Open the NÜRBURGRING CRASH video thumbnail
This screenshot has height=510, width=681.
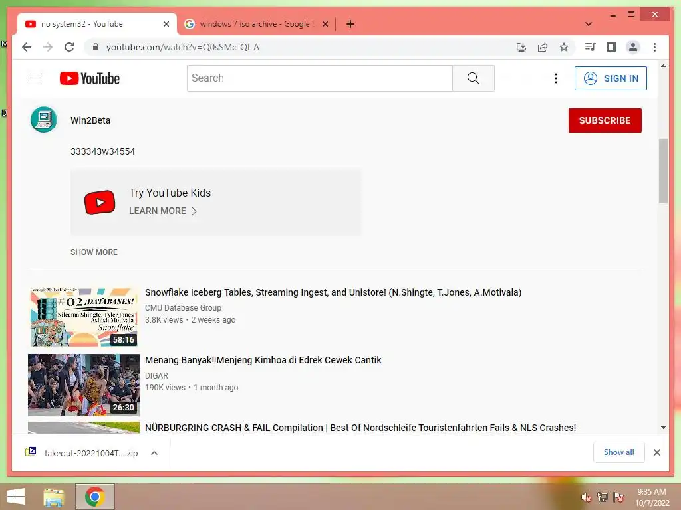tap(84, 428)
